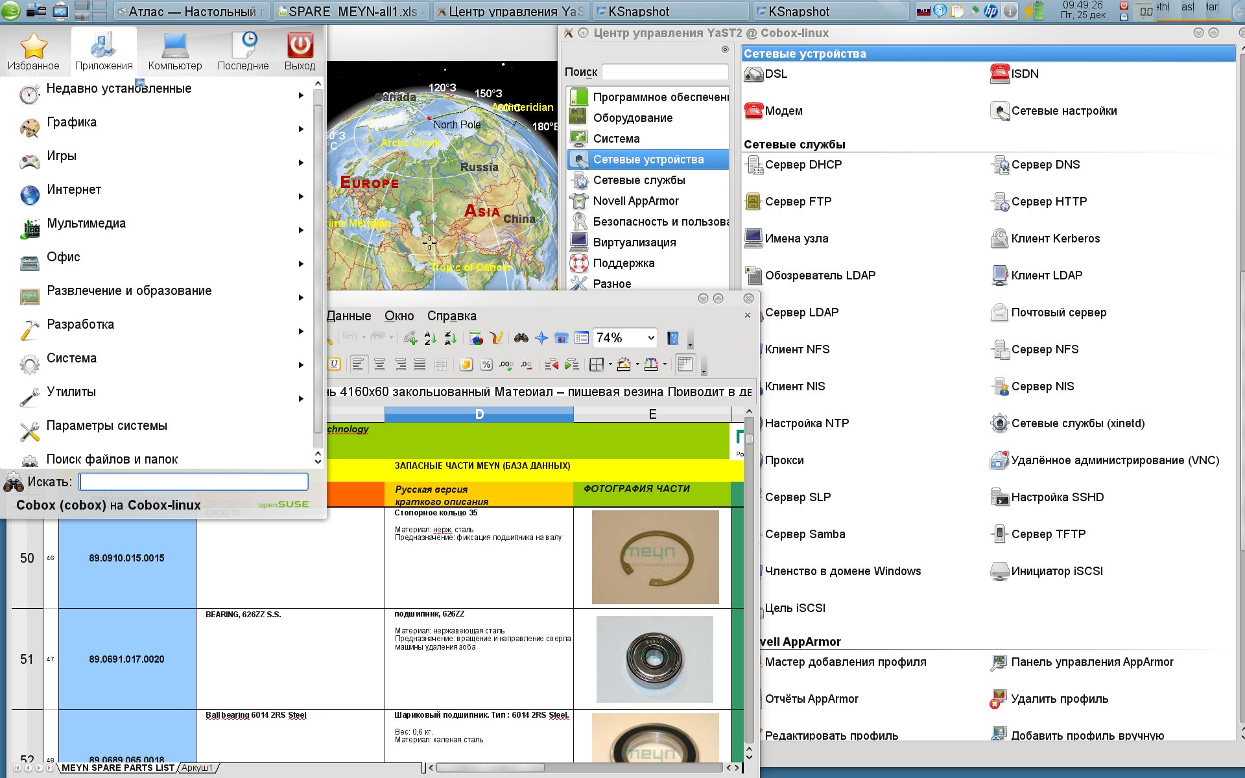Switch to the Компьютер tab

pos(174,51)
